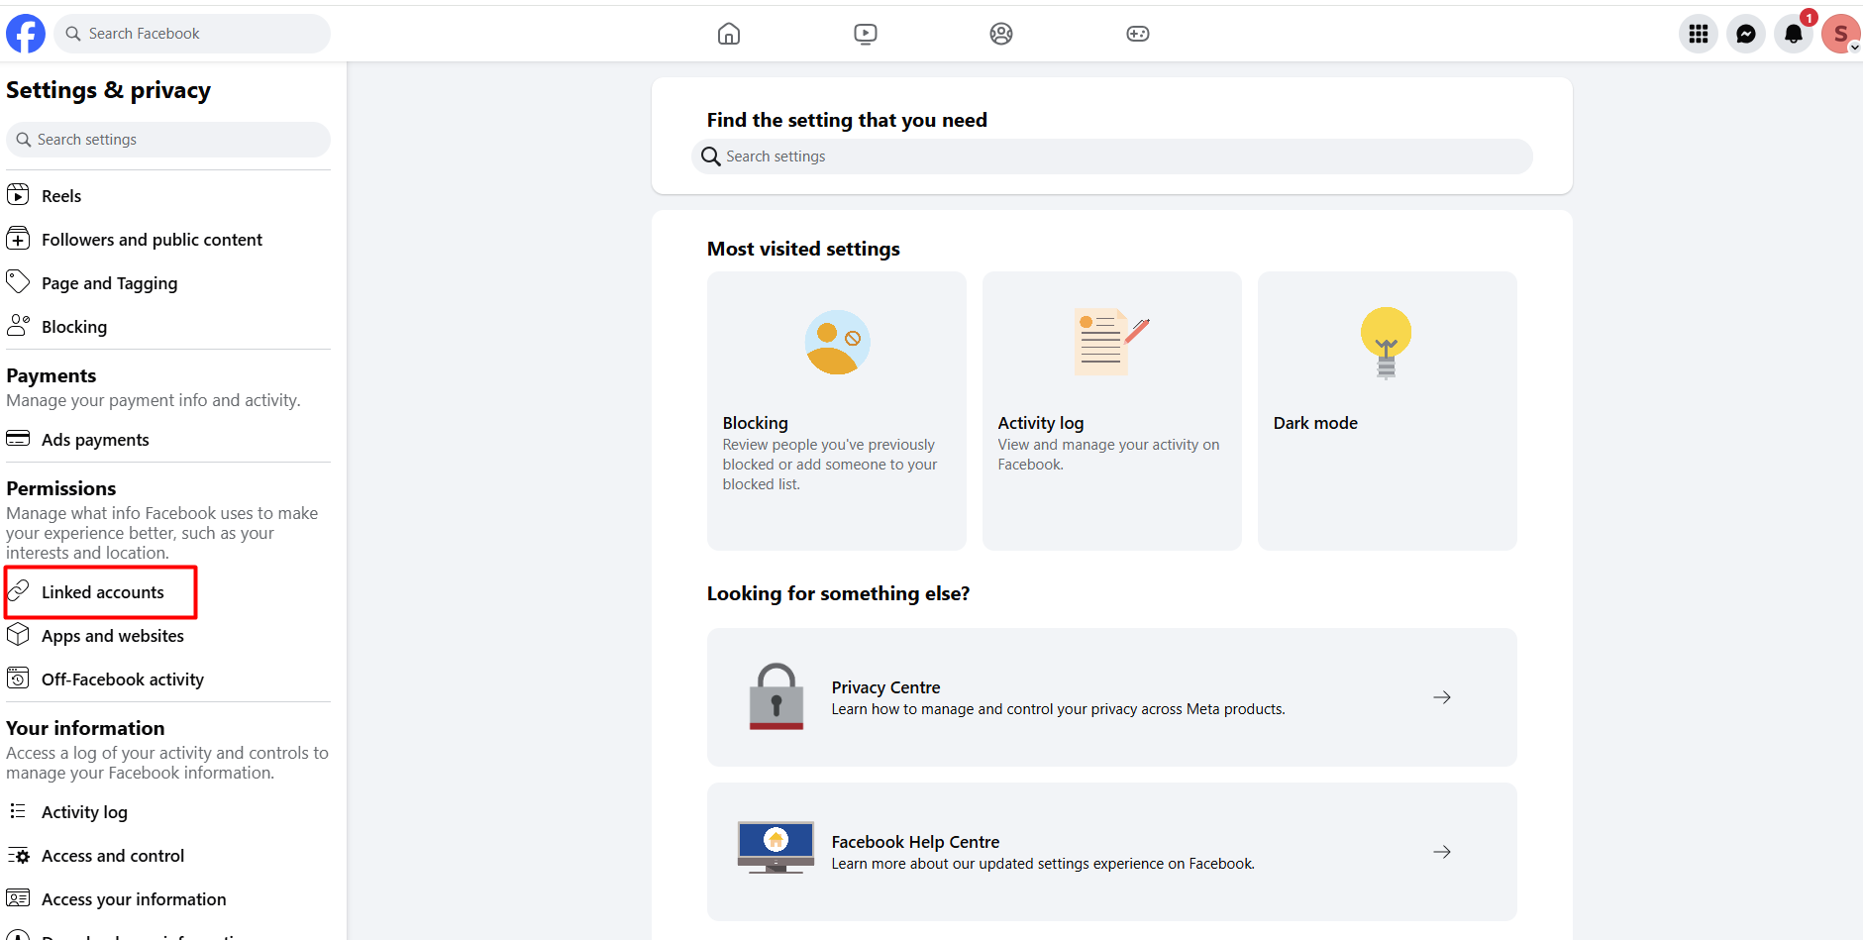Click the Followers and public content icon
Viewport: 1863px width, 940px height.
pyautogui.click(x=18, y=239)
